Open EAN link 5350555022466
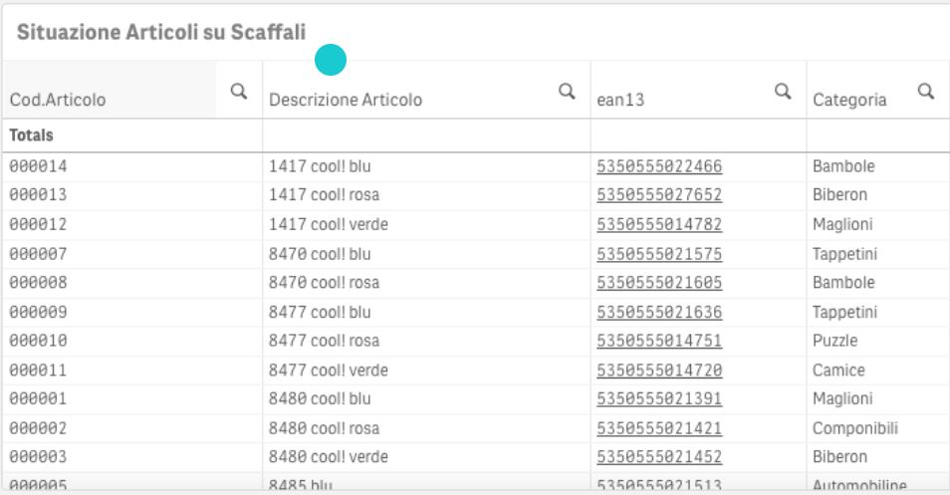950x495 pixels. (659, 166)
